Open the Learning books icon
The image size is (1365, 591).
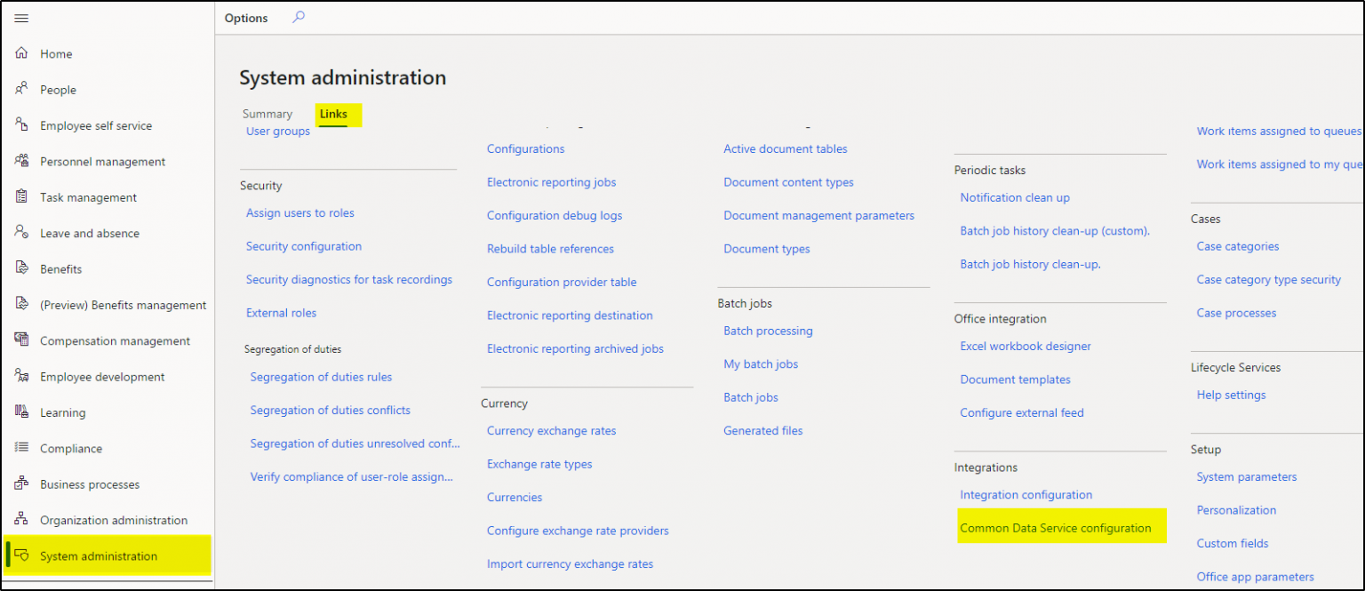[22, 412]
